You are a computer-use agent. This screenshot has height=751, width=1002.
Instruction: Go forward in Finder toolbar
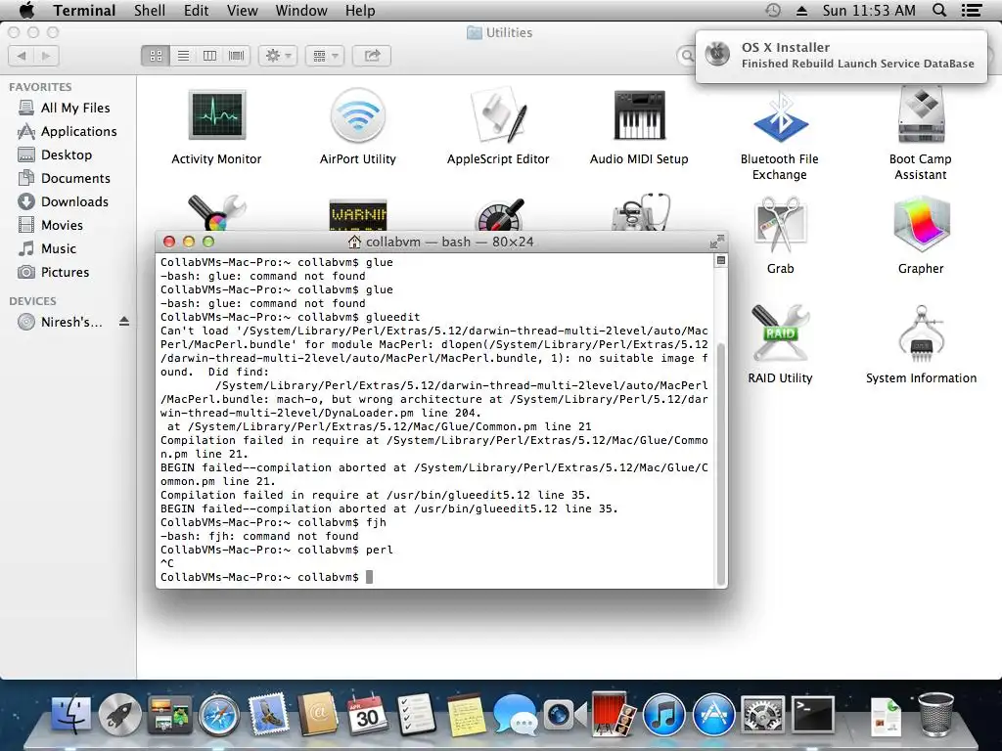click(46, 56)
